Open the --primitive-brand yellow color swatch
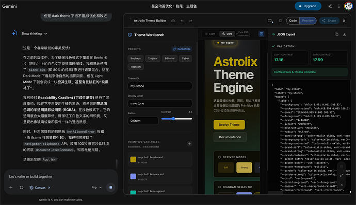356x205 pixels. (x=133, y=159)
